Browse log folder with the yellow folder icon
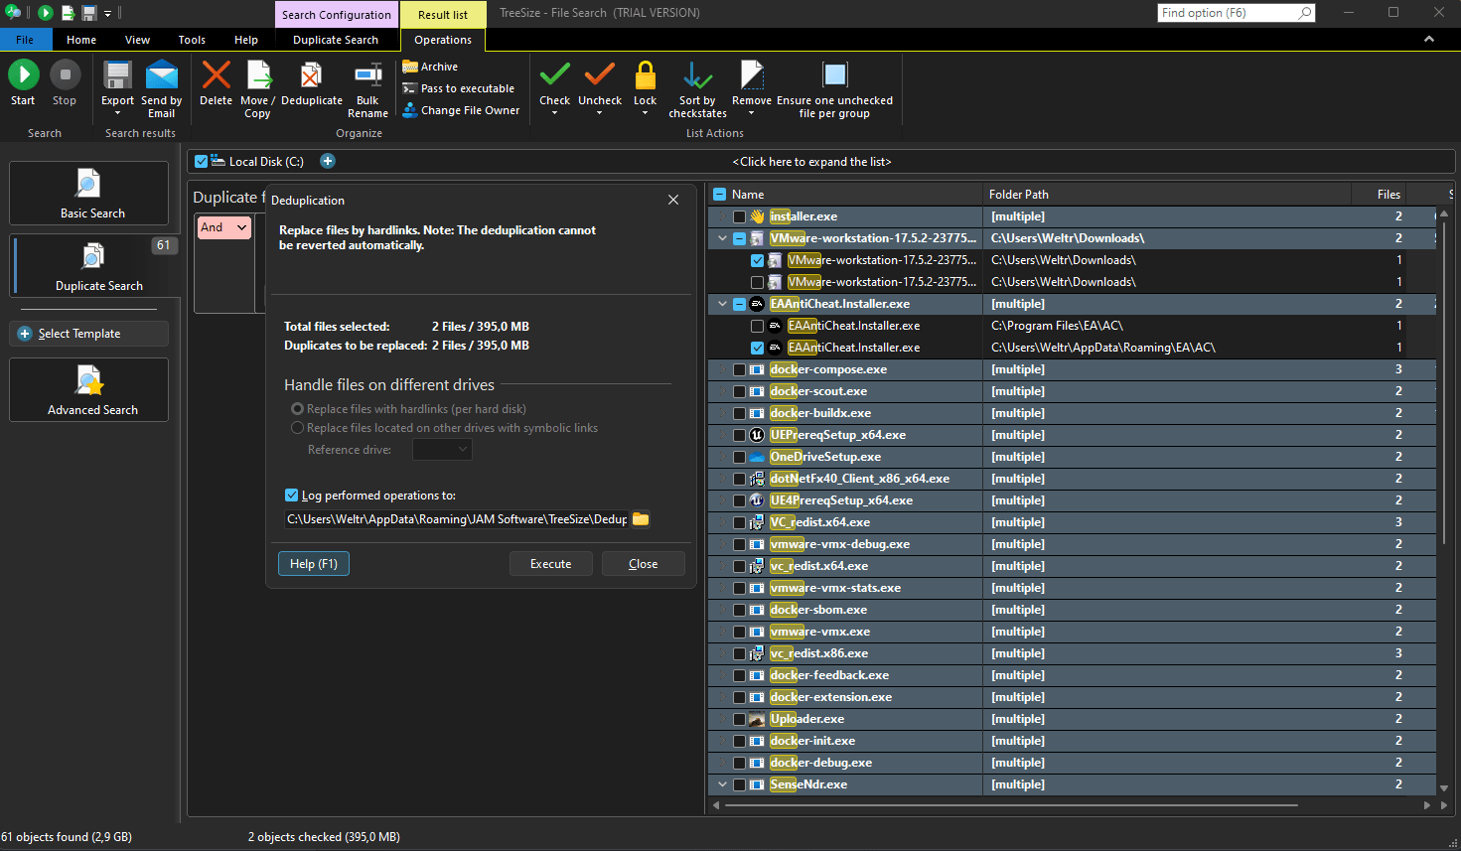1461x851 pixels. (x=641, y=519)
